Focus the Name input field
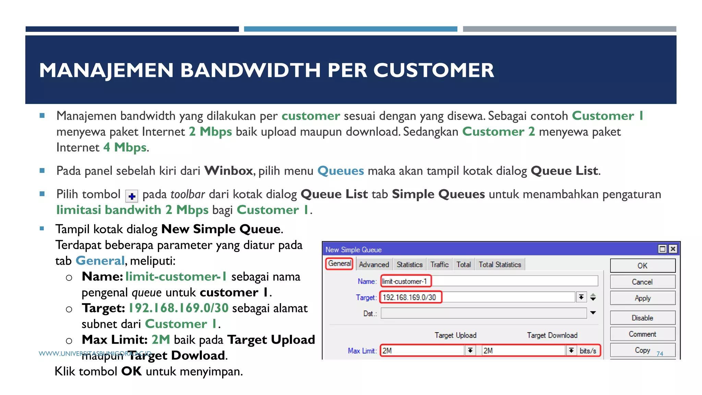Screen dimensions: 702x395 489,281
